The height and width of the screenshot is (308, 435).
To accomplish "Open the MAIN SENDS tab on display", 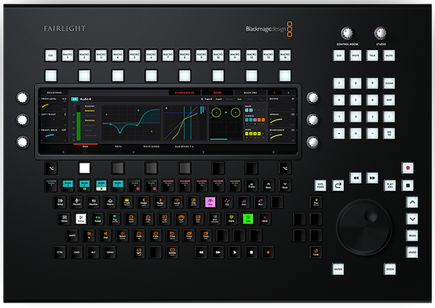I will [151, 146].
